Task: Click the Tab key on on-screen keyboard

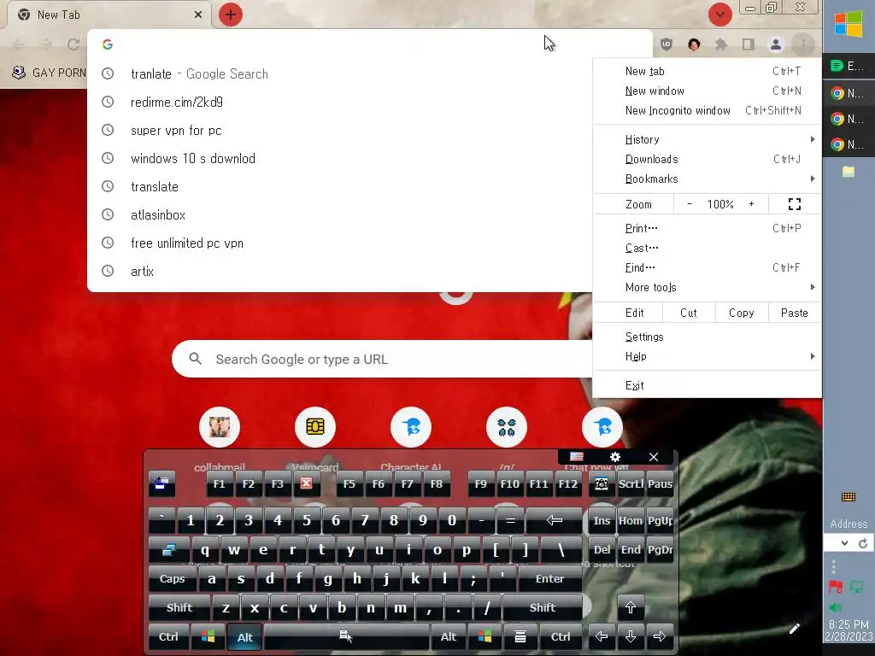Action: pos(169,550)
